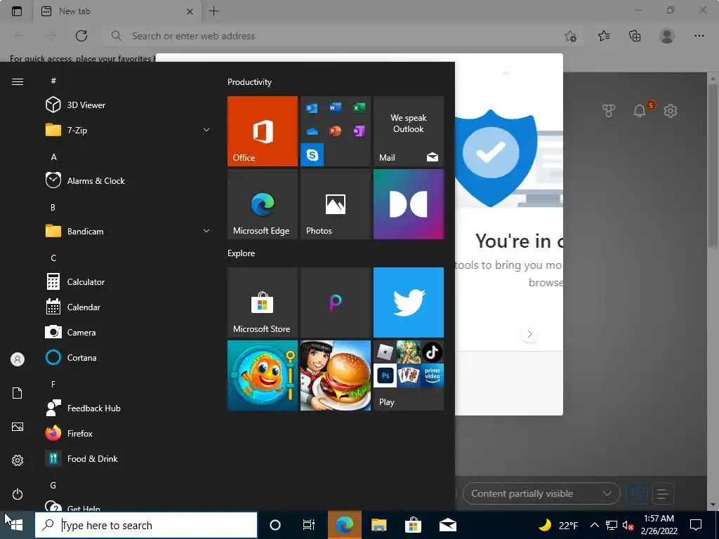This screenshot has height=539, width=719.
Task: Open the notification action center
Action: (696, 525)
